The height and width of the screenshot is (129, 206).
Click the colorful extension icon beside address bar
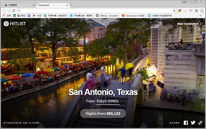click(x=180, y=11)
